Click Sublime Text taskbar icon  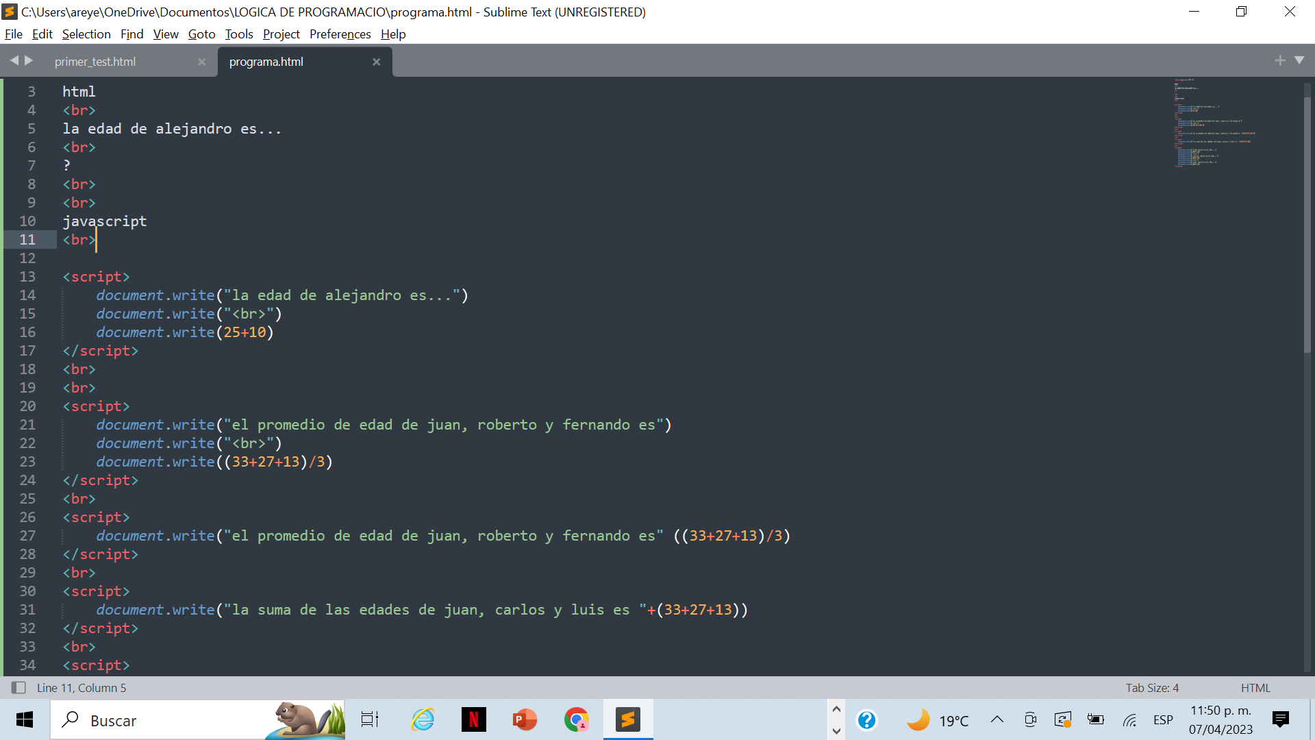tap(628, 719)
